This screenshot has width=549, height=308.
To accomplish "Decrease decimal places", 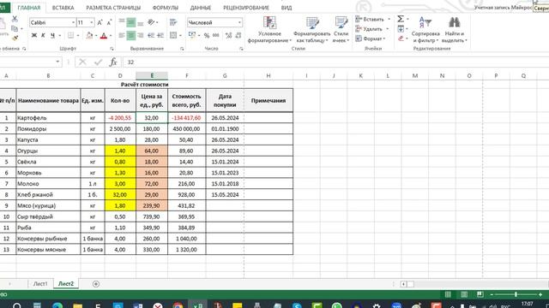I will (238, 35).
